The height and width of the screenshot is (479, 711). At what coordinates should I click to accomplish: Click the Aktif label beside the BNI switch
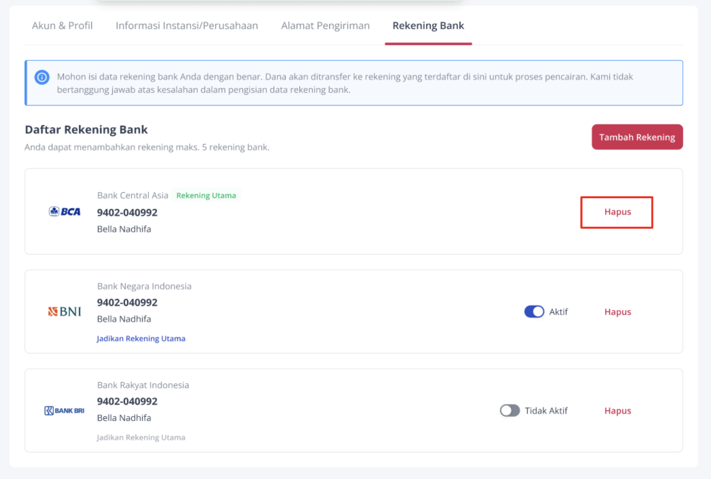tap(558, 312)
